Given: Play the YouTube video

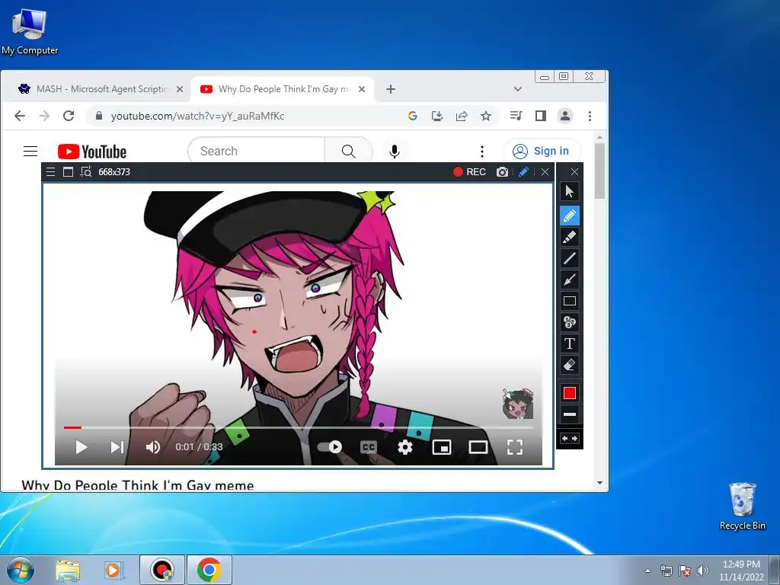Looking at the screenshot, I should click(81, 446).
